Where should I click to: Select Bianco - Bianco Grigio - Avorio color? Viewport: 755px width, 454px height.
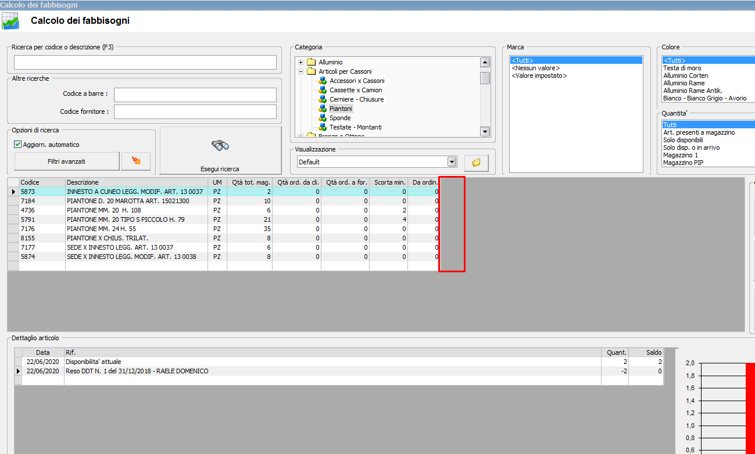pos(704,98)
